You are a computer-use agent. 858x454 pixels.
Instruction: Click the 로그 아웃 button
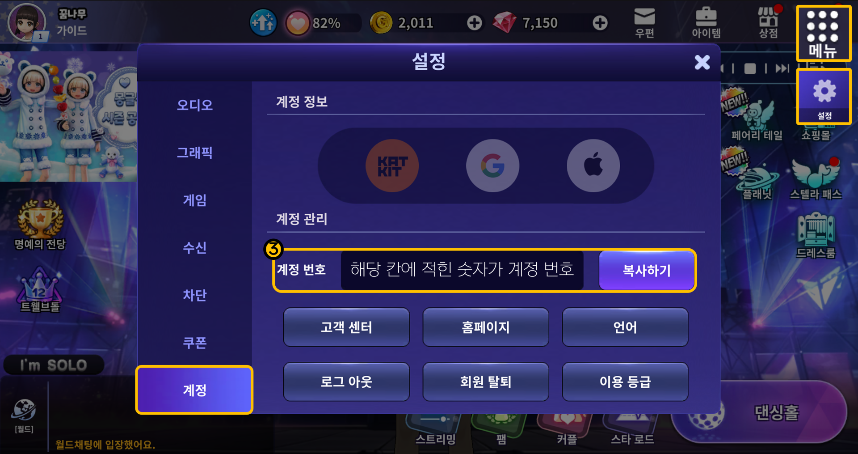pyautogui.click(x=346, y=382)
